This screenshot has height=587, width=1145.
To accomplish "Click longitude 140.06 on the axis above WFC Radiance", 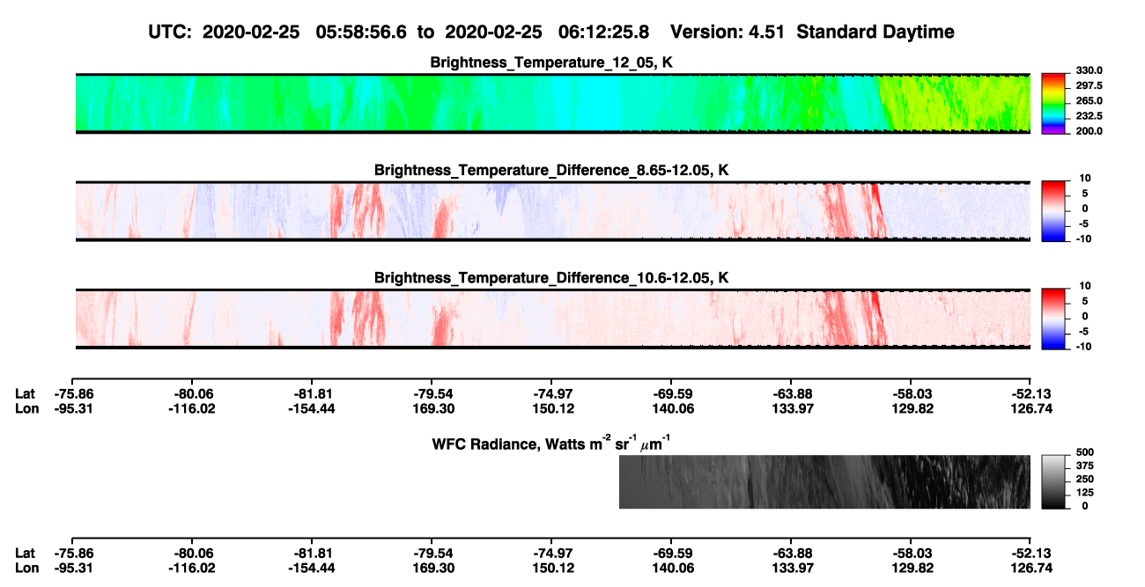I will pos(674,408).
